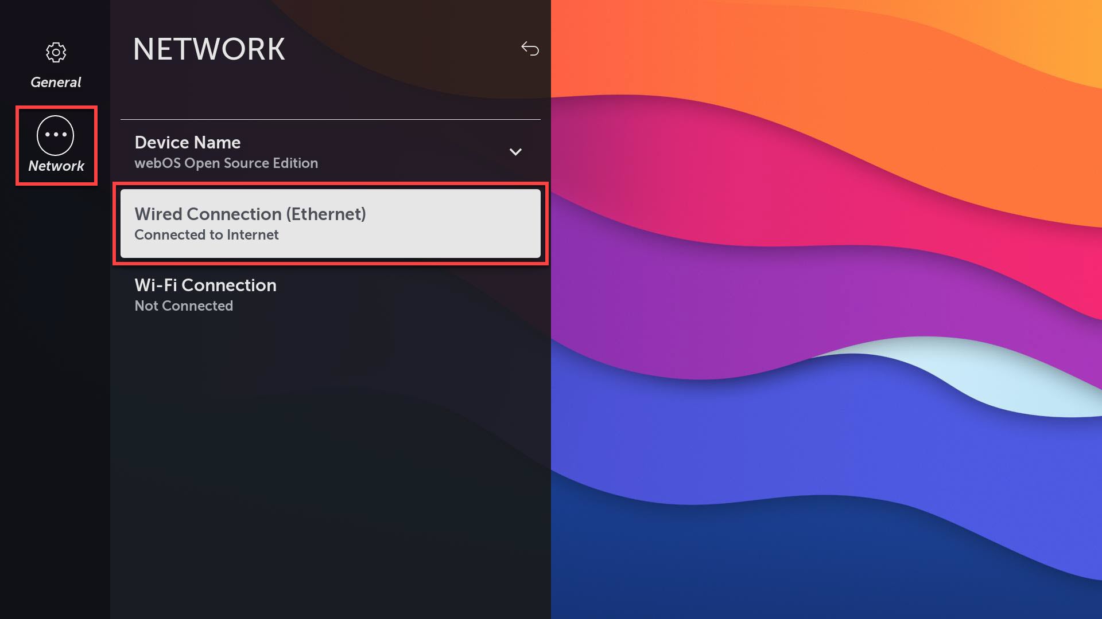Select Wired Connection (Ethernet) item
This screenshot has width=1102, height=619.
[330, 224]
